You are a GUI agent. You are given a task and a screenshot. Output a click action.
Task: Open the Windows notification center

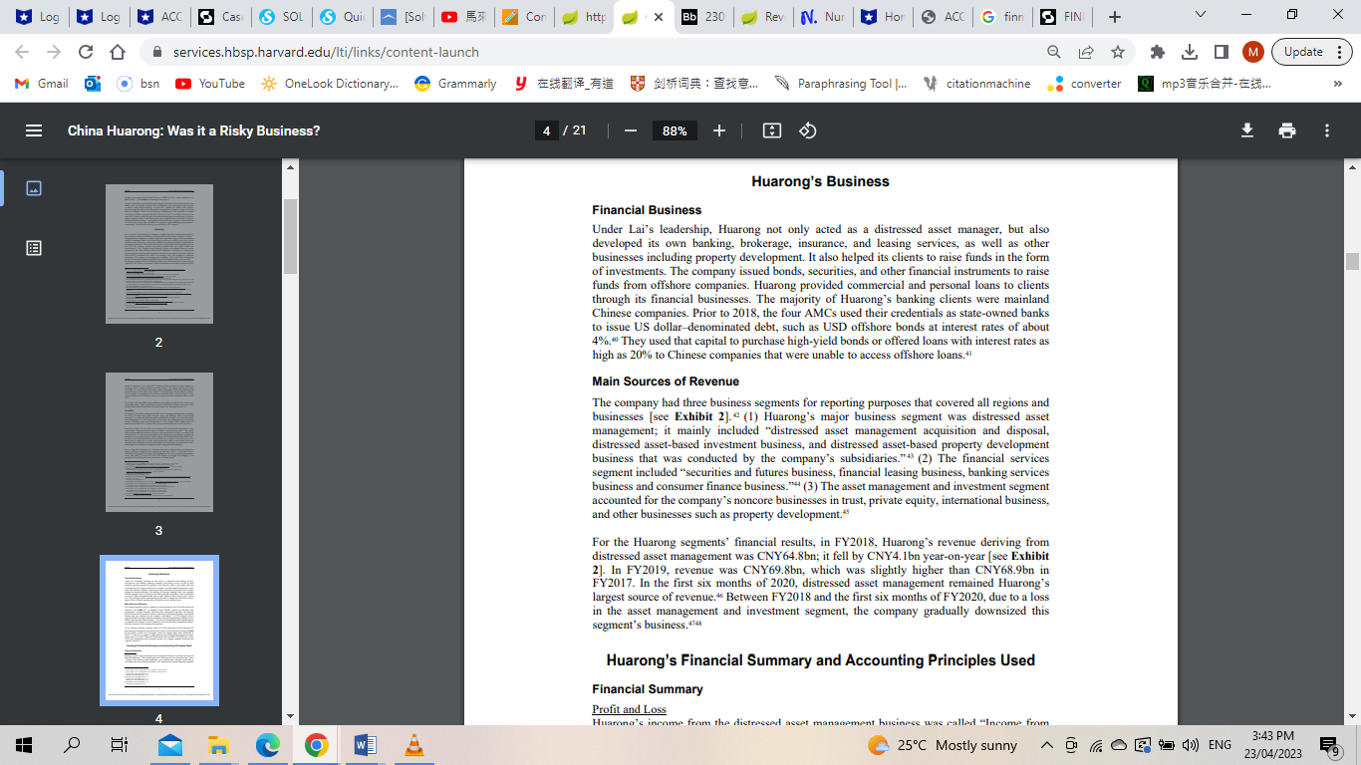point(1329,745)
